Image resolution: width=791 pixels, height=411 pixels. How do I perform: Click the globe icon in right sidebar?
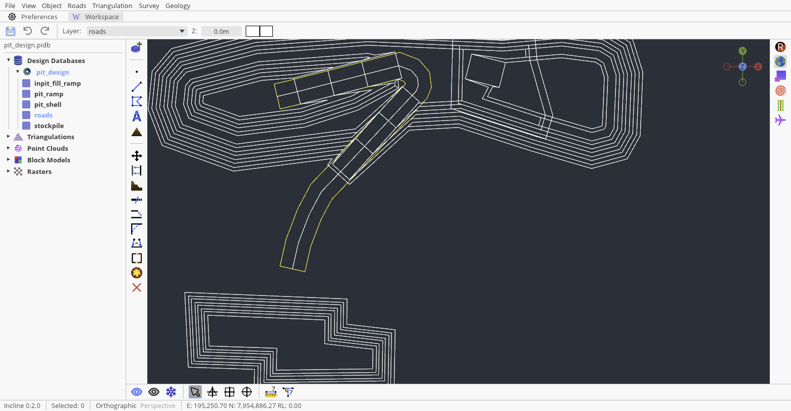[780, 62]
